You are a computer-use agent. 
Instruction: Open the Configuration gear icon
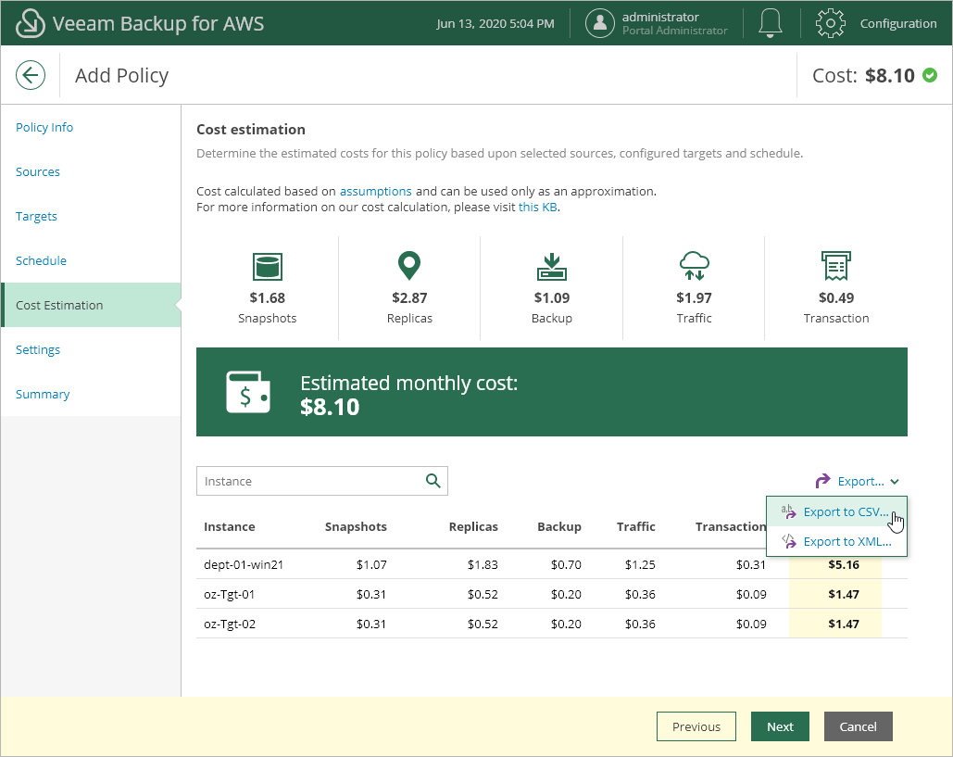pyautogui.click(x=830, y=23)
